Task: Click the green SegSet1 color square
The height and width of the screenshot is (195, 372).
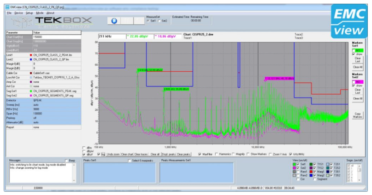Action: (x=30, y=90)
